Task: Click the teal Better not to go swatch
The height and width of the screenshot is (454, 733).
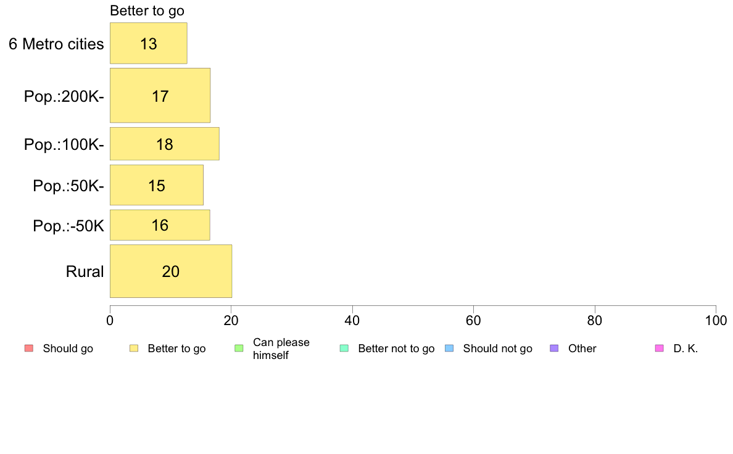Action: (x=344, y=349)
